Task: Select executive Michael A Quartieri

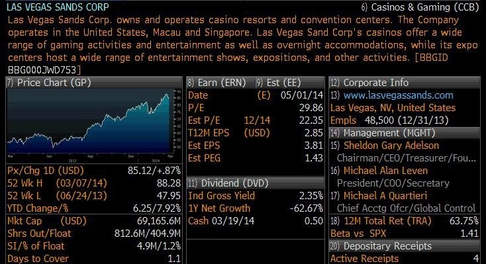Action: coord(385,196)
